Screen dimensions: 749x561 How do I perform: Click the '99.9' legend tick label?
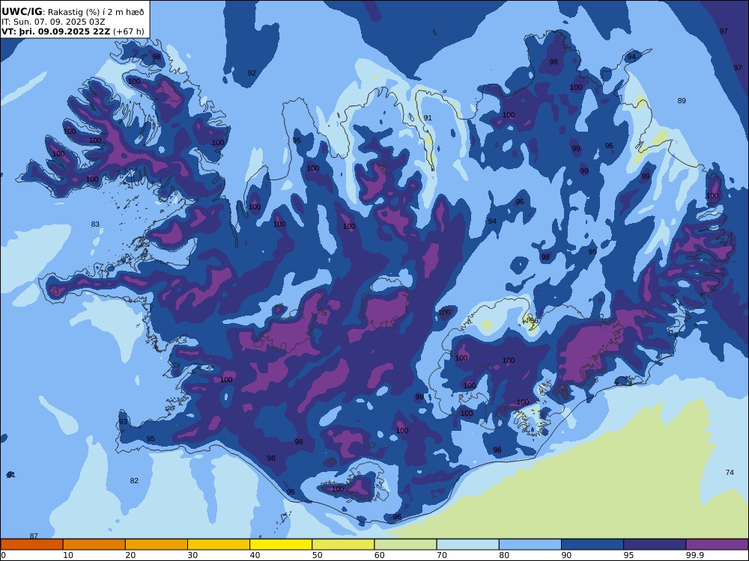[694, 555]
